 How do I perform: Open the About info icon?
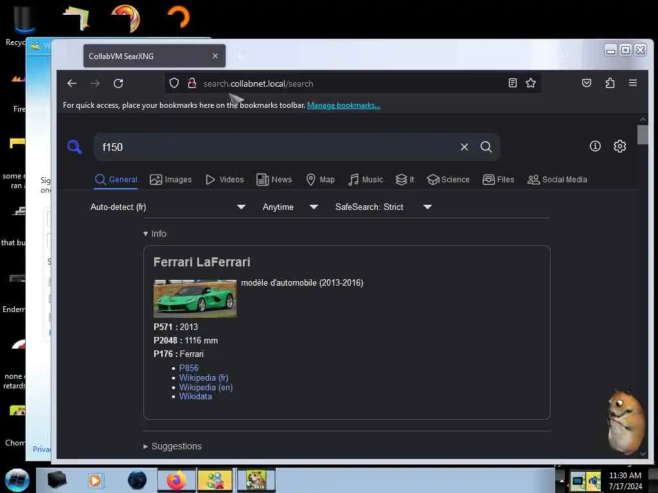click(x=595, y=146)
